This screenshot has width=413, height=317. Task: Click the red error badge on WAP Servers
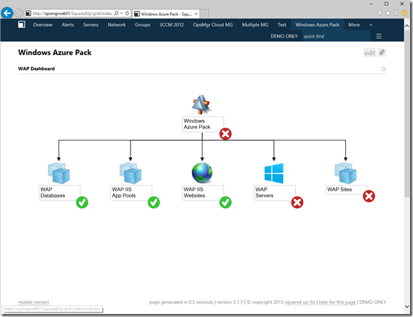click(x=297, y=203)
